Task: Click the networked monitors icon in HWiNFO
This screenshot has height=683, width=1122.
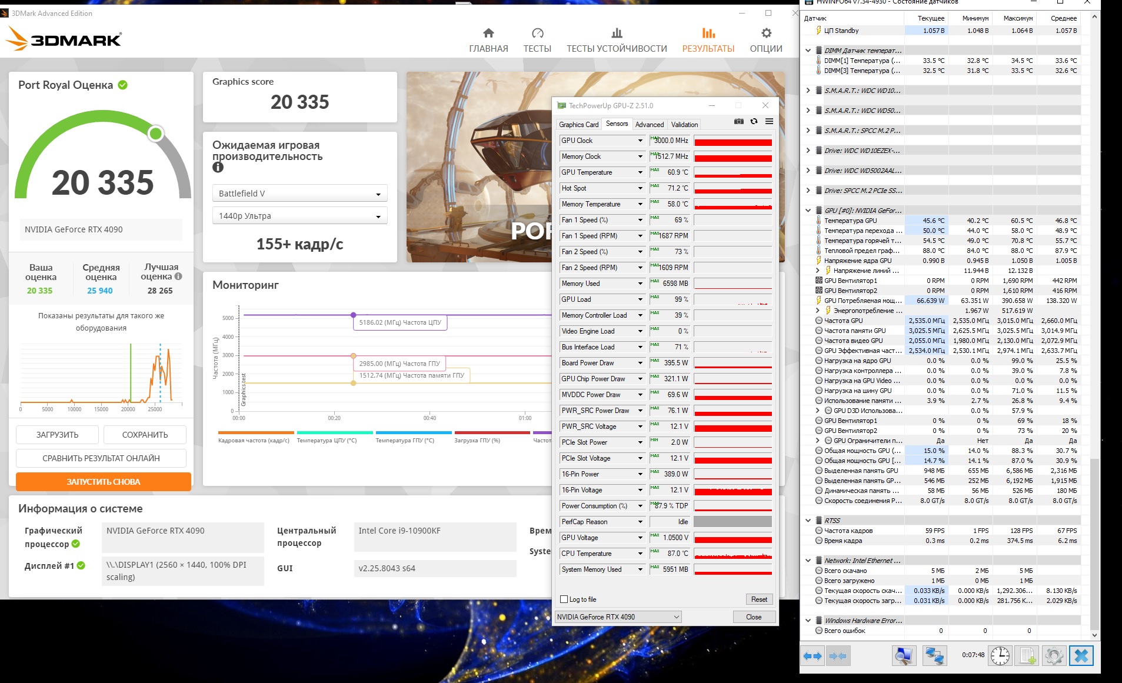Action: tap(934, 655)
